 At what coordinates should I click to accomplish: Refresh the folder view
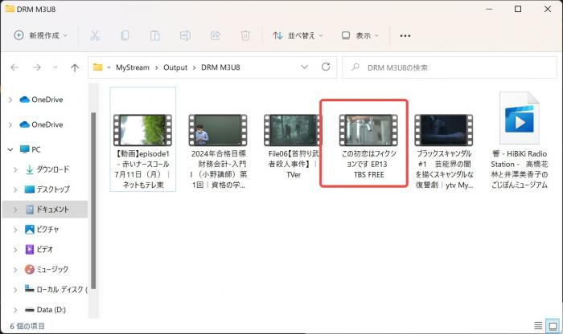click(326, 67)
